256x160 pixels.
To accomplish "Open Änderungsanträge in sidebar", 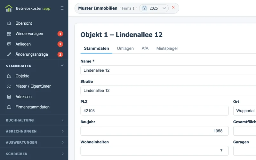I will (32, 54).
